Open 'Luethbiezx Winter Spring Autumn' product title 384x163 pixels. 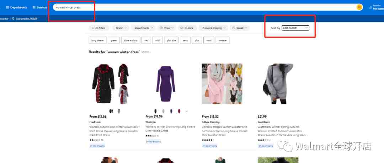click(283, 131)
